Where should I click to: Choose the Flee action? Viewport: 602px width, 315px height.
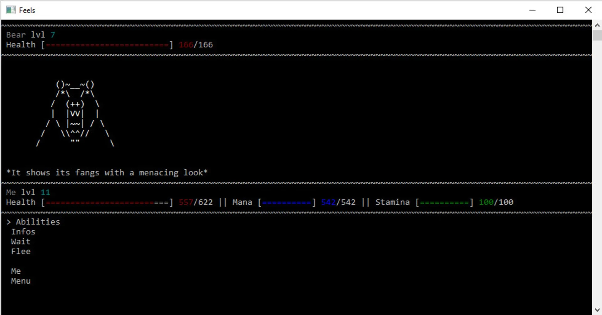[21, 251]
